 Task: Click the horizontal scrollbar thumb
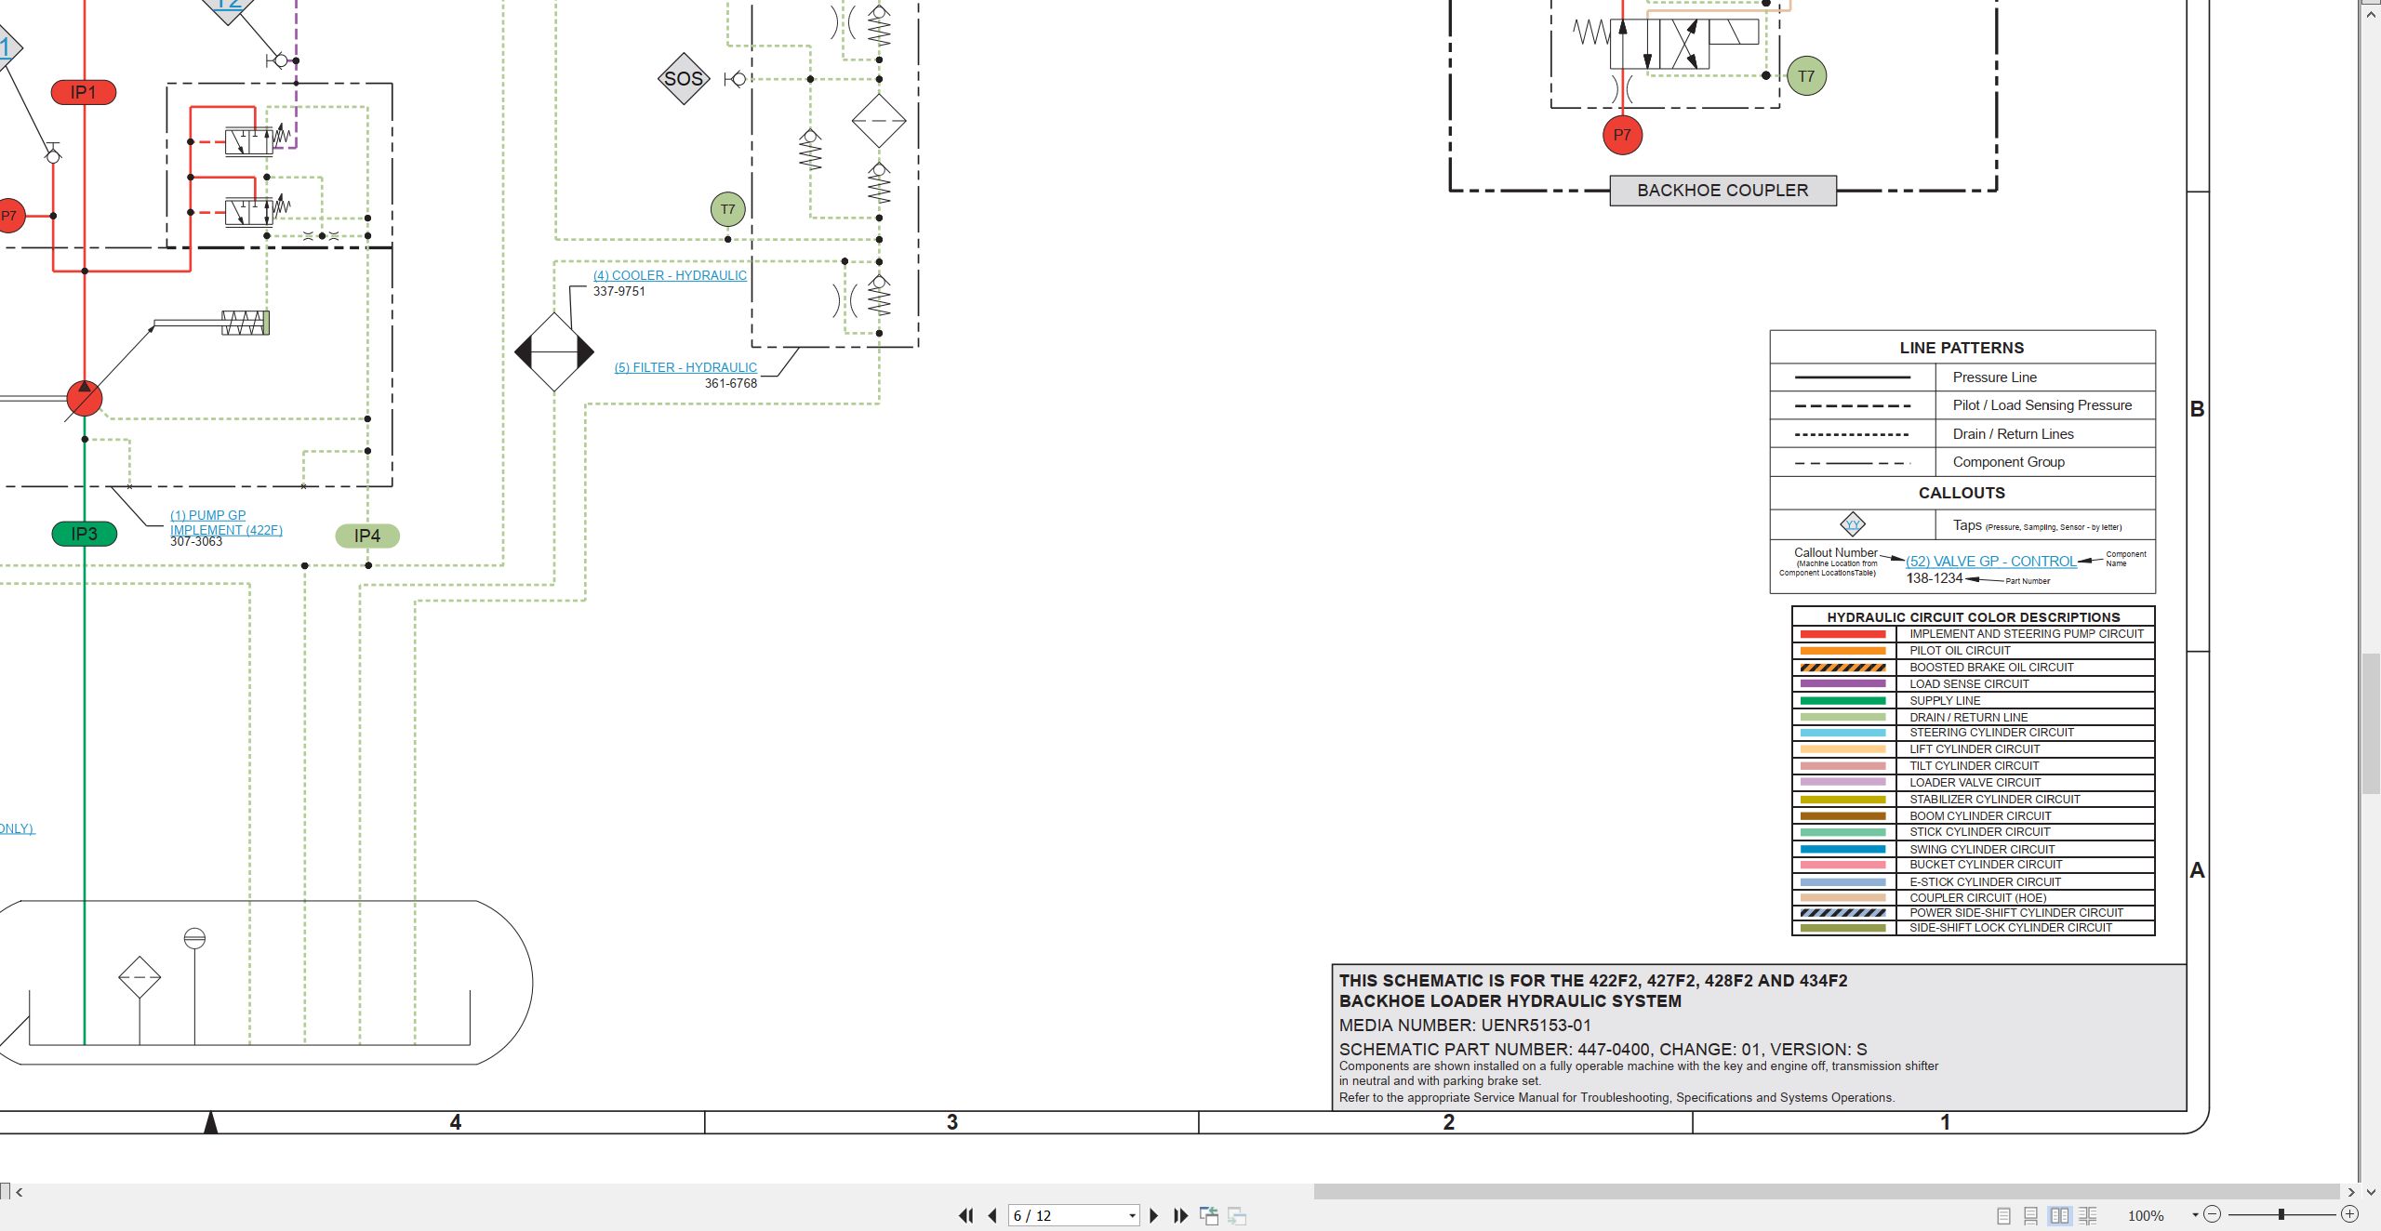coord(1826,1191)
